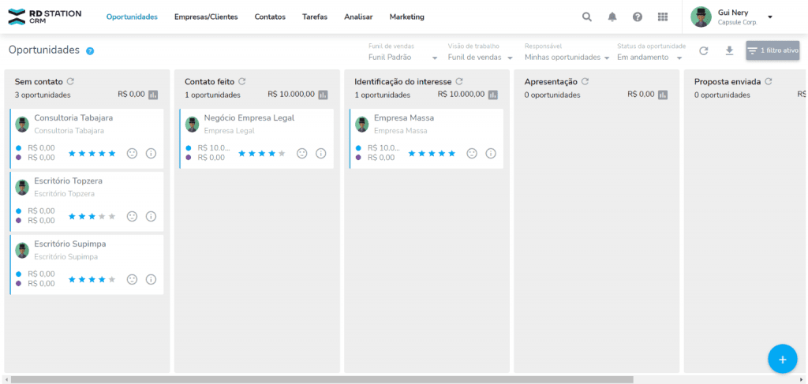Show chart for Sem contato column
The image size is (808, 384).
coord(153,95)
